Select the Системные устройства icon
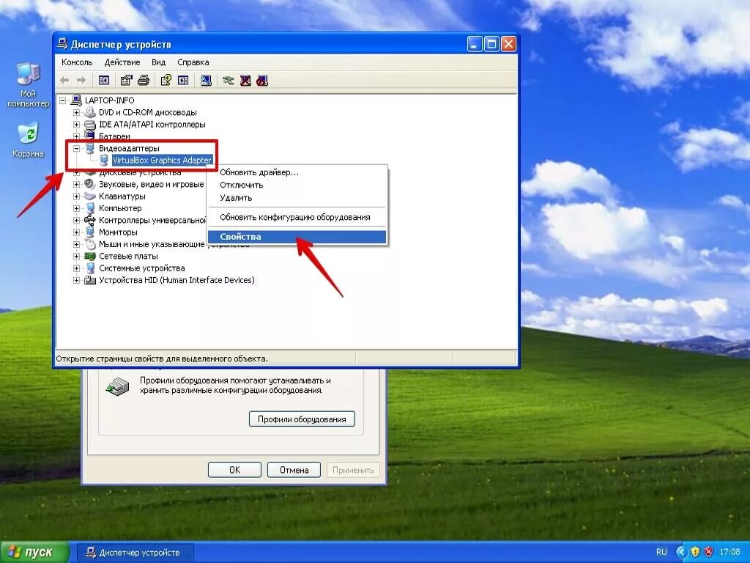This screenshot has height=563, width=750. pos(90,268)
